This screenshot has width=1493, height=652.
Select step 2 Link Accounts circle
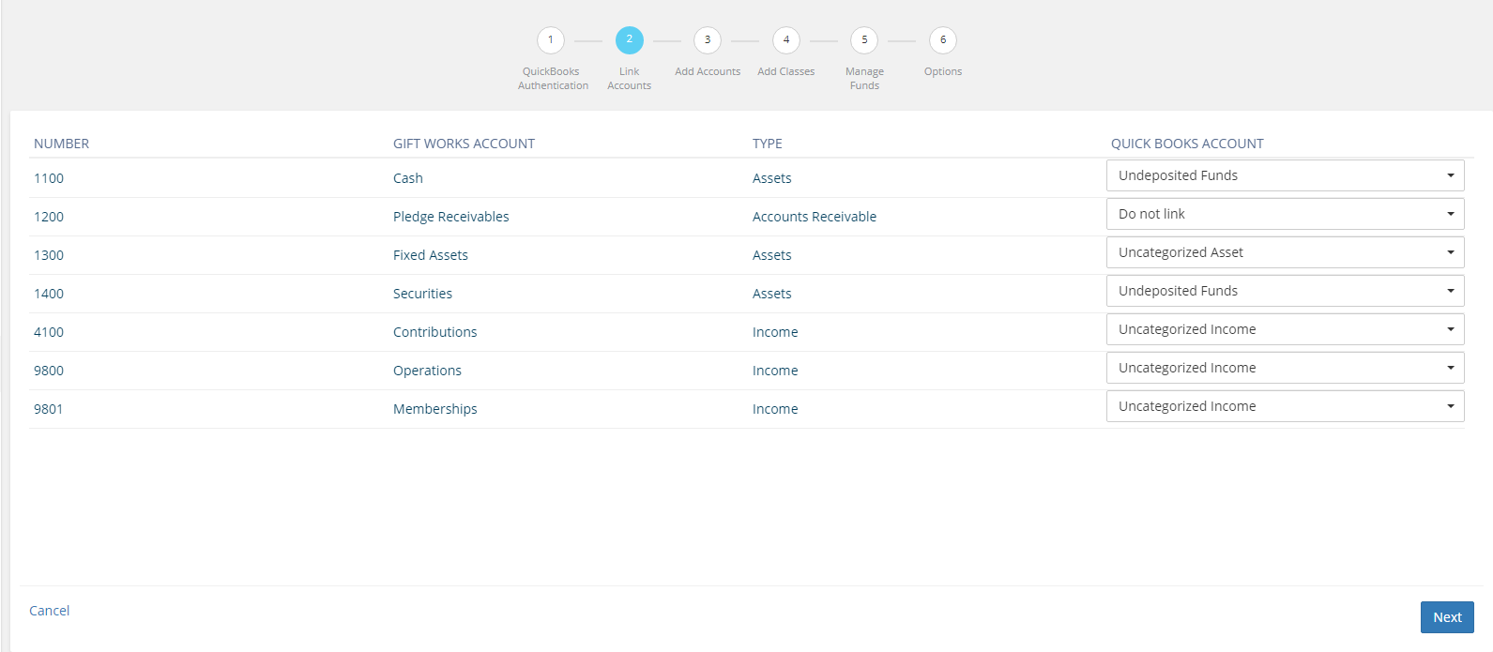coord(630,39)
